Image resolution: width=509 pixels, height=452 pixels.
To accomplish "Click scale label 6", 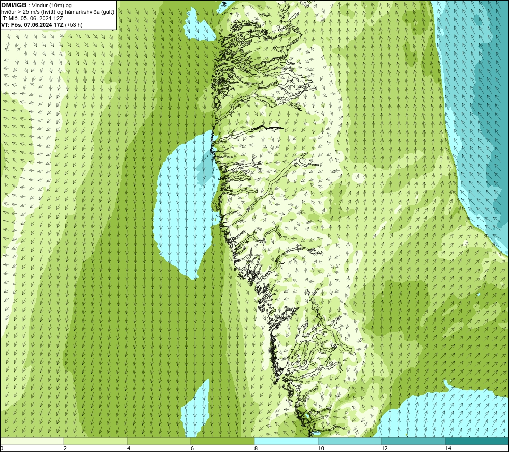I will (192, 448).
